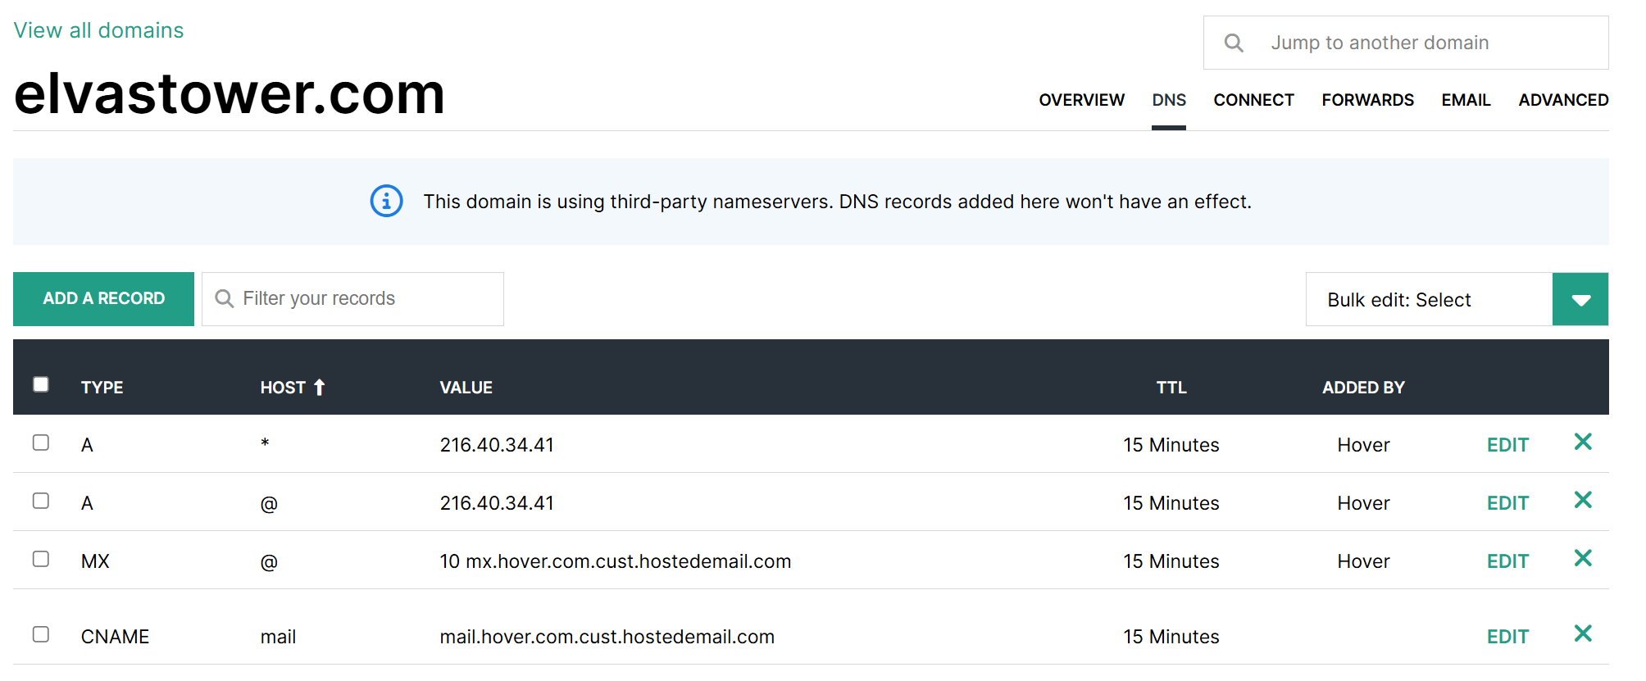
Task: Open the Forwards tab
Action: point(1367,100)
